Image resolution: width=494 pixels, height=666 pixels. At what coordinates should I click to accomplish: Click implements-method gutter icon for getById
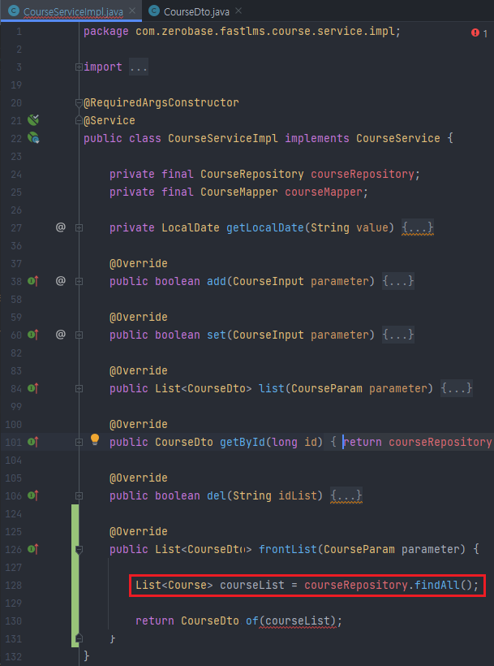tap(33, 442)
